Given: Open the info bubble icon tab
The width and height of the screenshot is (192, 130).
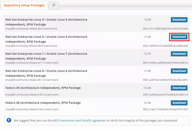Looking at the screenshot, I should pyautogui.click(x=53, y=5).
